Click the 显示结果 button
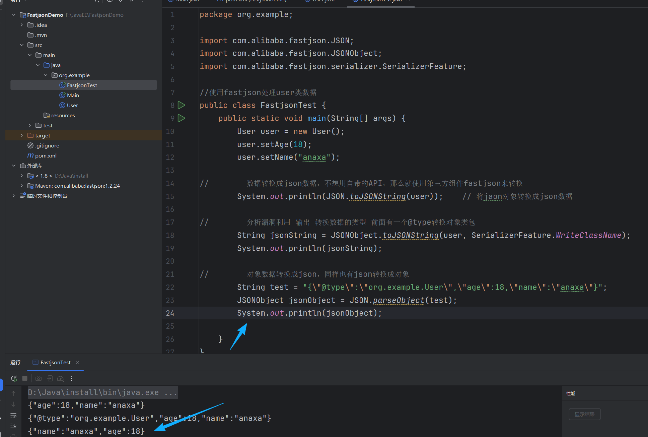 (x=584, y=414)
